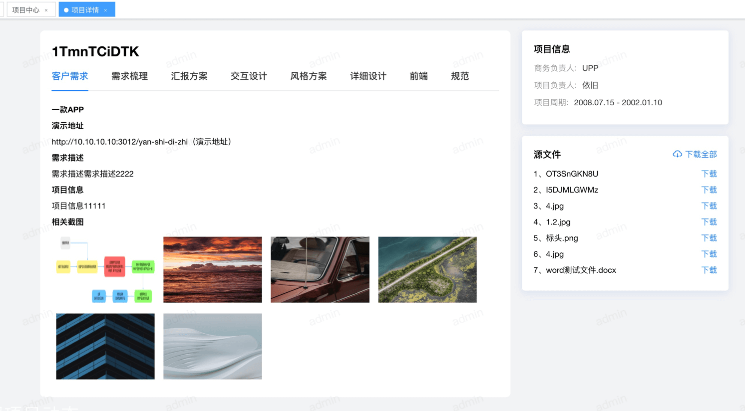Switch to the 项目中心 page tab
The height and width of the screenshot is (411, 745).
[31, 9]
